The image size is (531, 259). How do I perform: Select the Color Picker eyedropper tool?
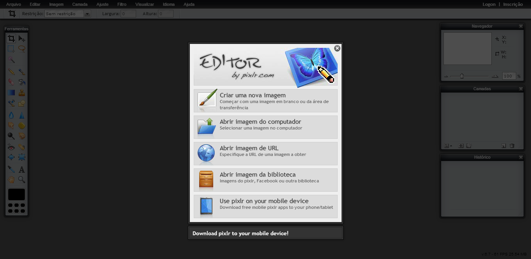pos(11,169)
